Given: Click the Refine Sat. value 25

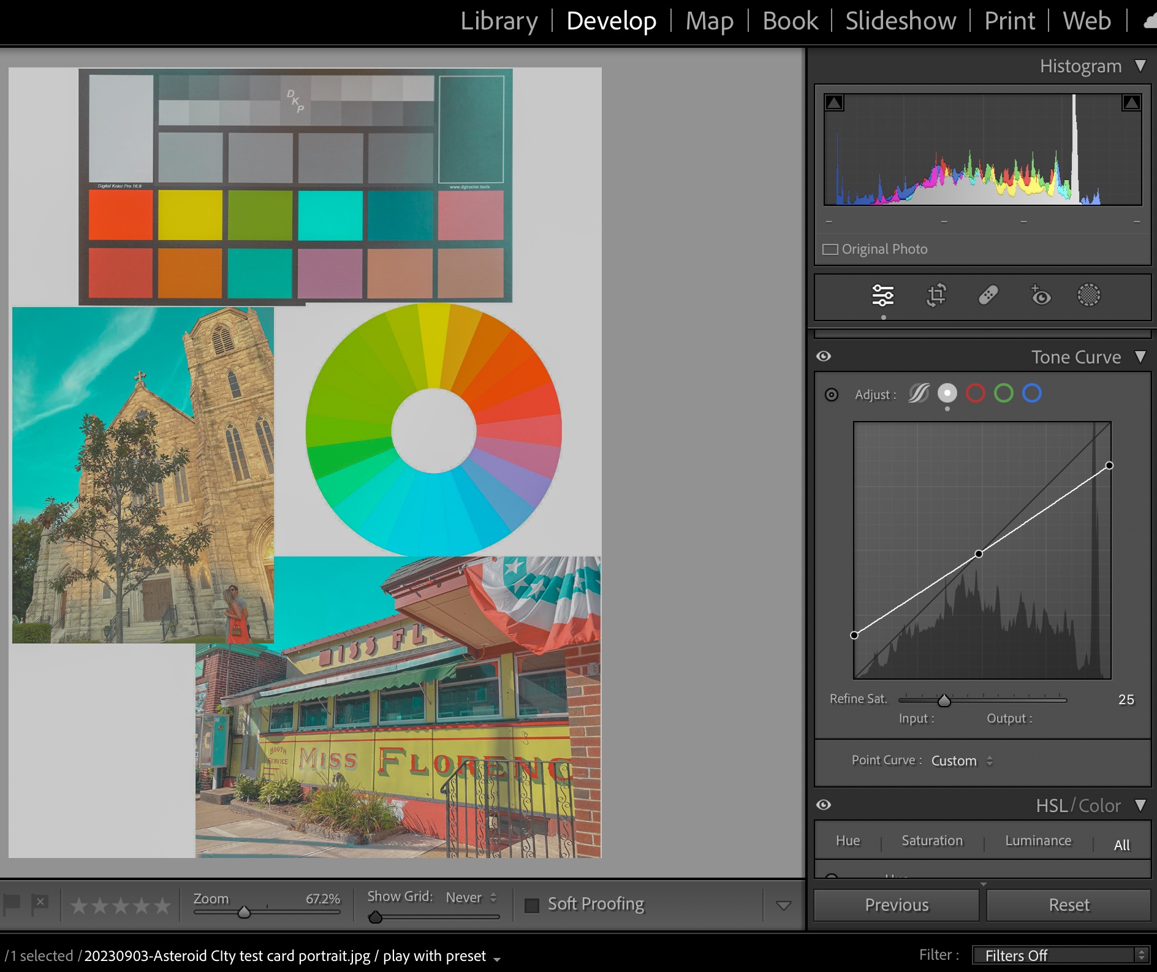Looking at the screenshot, I should click(1126, 700).
